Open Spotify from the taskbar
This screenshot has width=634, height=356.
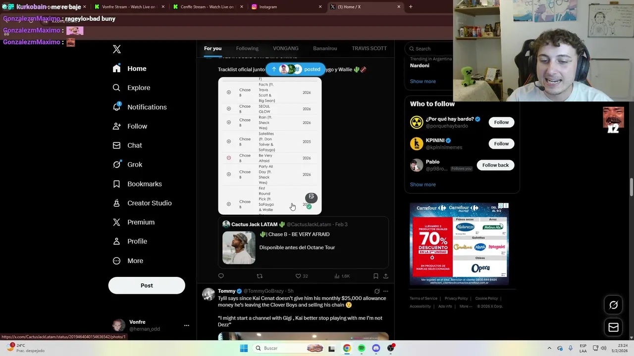(362, 348)
